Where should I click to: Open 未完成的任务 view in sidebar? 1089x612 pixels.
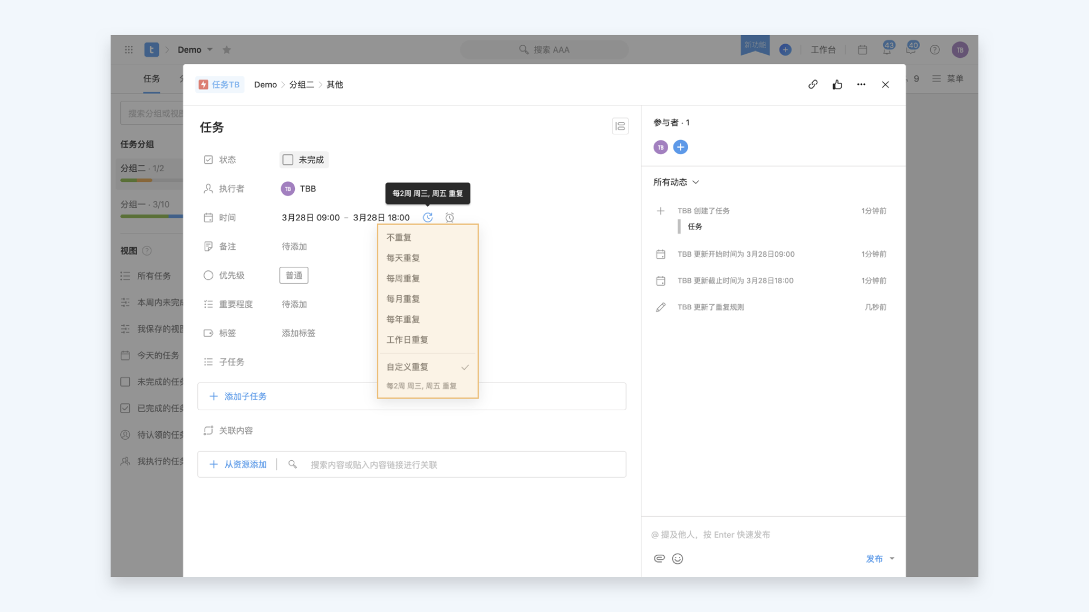coord(152,382)
